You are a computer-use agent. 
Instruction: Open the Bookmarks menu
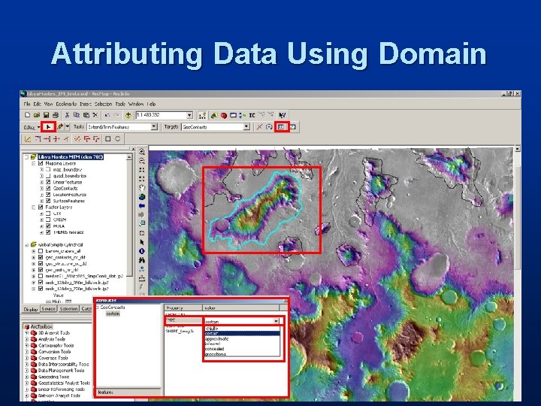(66, 104)
